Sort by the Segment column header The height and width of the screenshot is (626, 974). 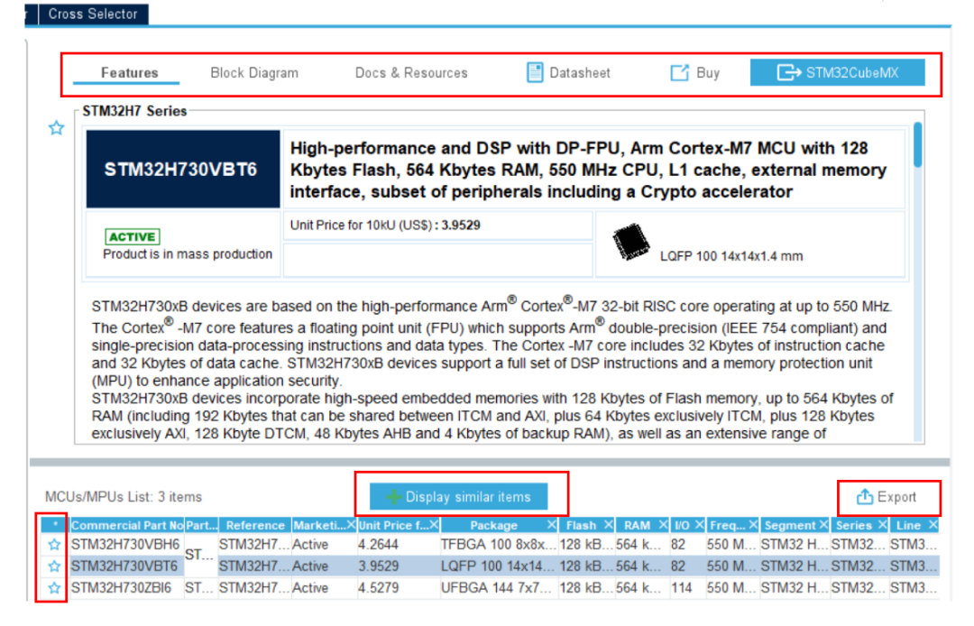pyautogui.click(x=789, y=525)
